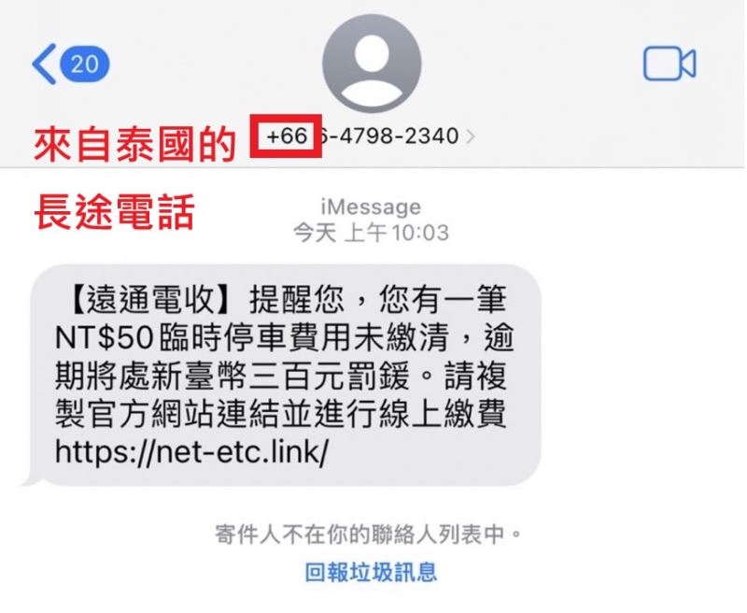Tap the 今天 上午10:03 timestamp
This screenshot has width=747, height=613.
tap(371, 233)
